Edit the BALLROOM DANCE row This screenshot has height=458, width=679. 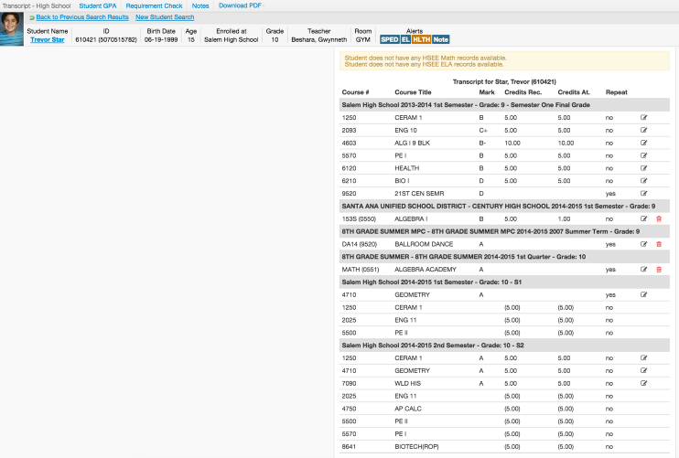click(643, 244)
